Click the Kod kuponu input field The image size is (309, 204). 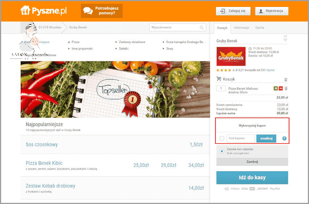pos(241,138)
